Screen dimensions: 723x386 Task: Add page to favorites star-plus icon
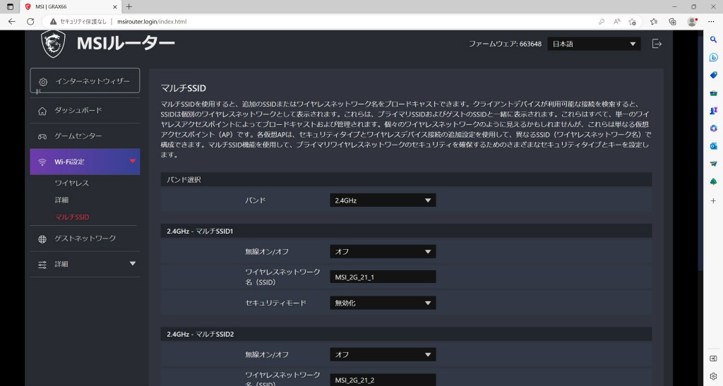[632, 22]
